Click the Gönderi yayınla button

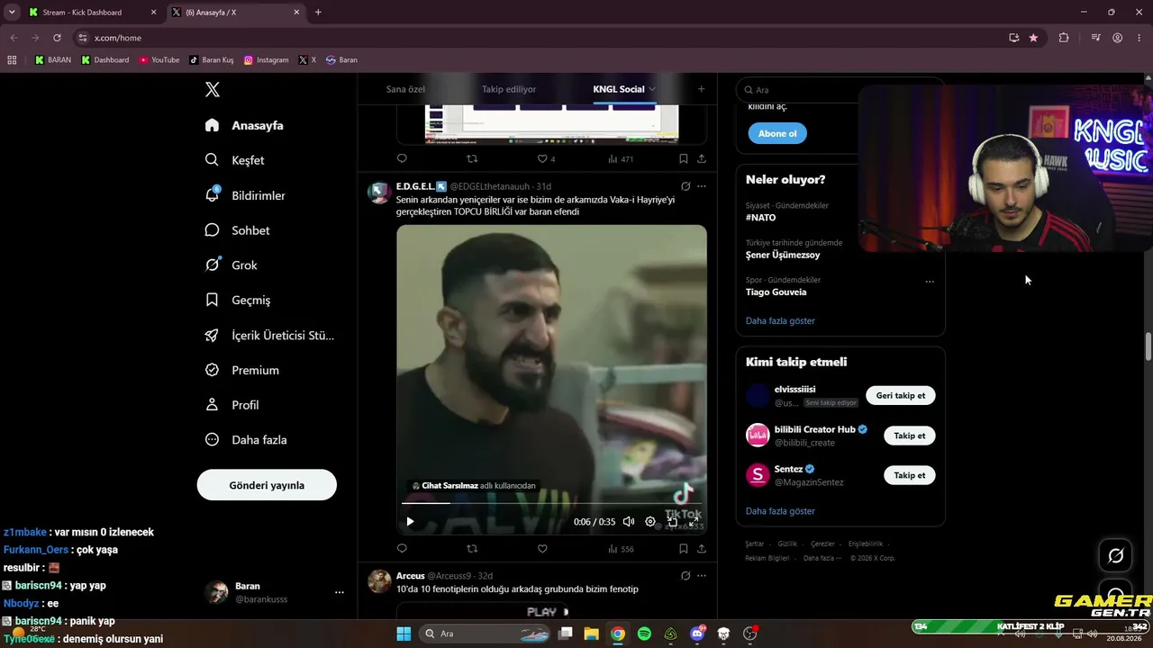click(x=267, y=485)
